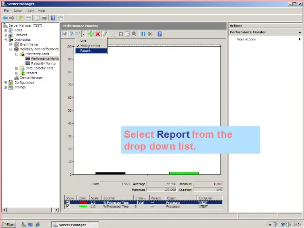Collapse the Diagnostics tree node
This screenshot has height=228, width=304.
tap(5, 40)
